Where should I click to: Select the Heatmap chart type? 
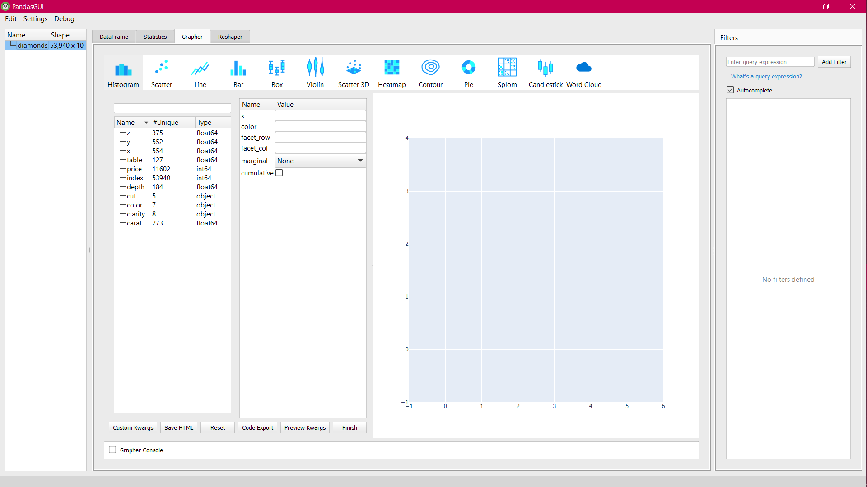coord(391,72)
